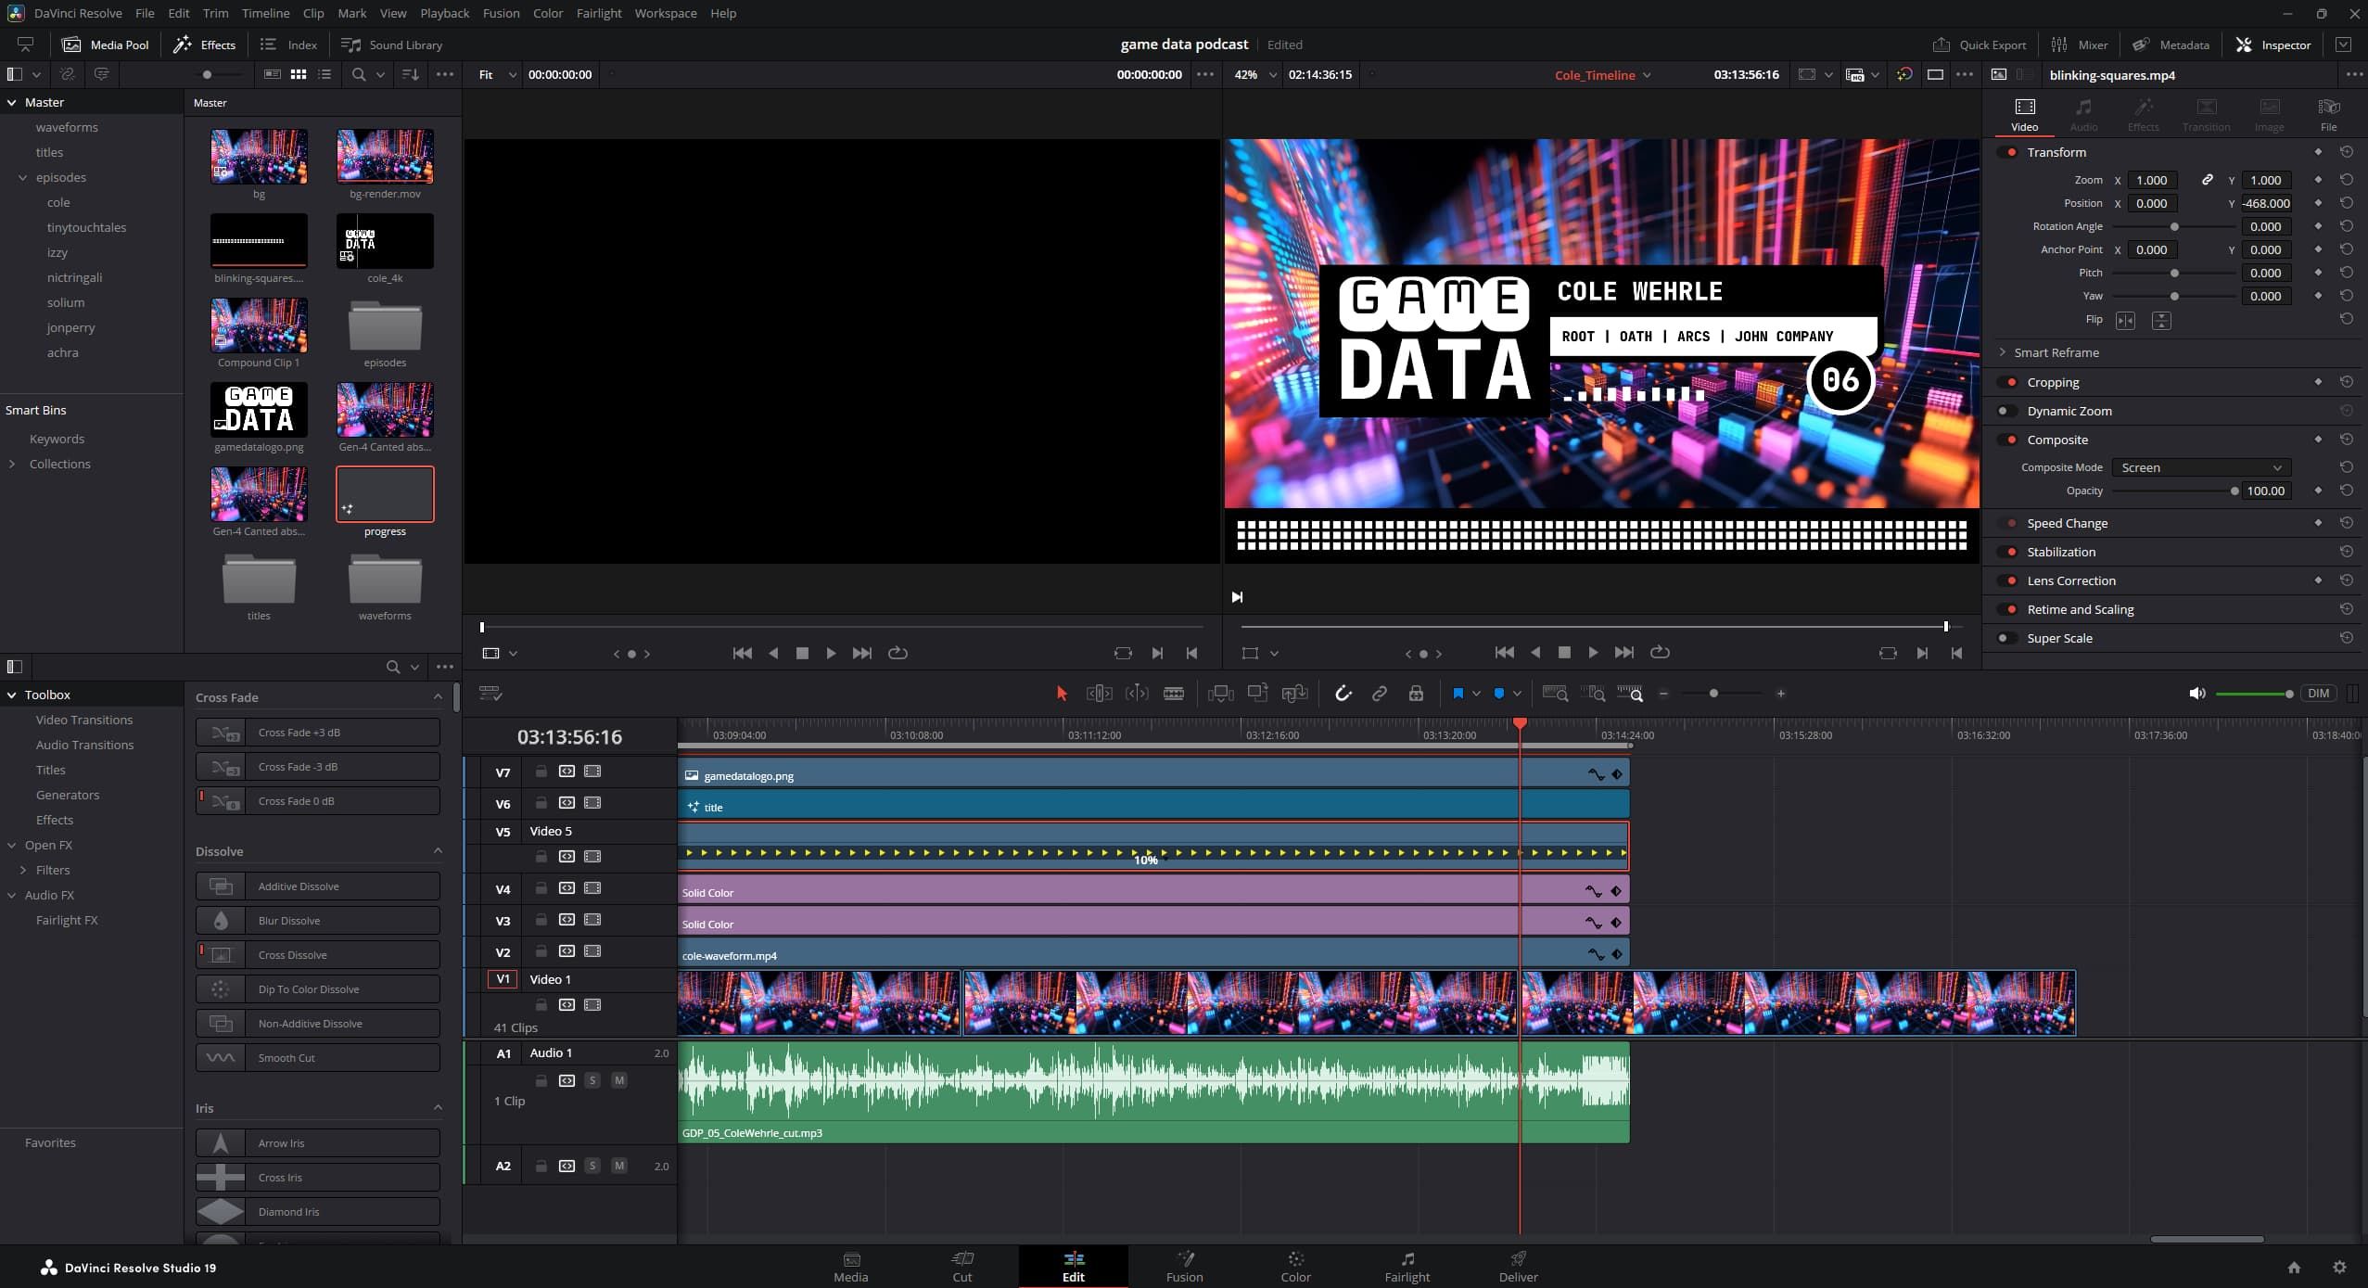Click the Full Extent Zoom icon
This screenshot has width=2368, height=1288.
pos(1555,694)
